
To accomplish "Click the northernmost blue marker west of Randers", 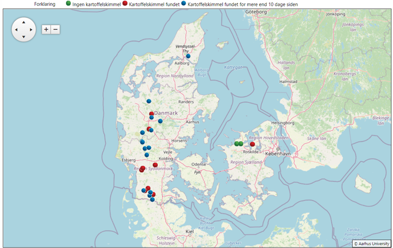I will coord(149,101).
